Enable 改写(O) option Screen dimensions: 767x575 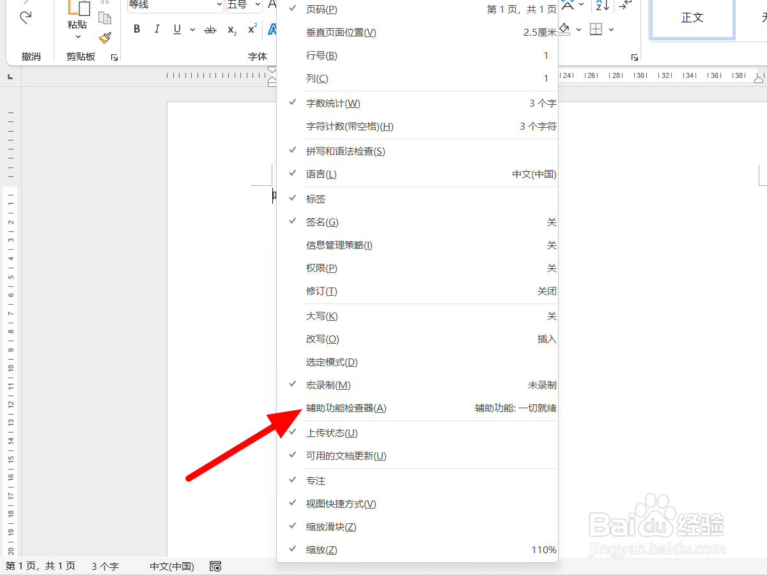point(417,339)
